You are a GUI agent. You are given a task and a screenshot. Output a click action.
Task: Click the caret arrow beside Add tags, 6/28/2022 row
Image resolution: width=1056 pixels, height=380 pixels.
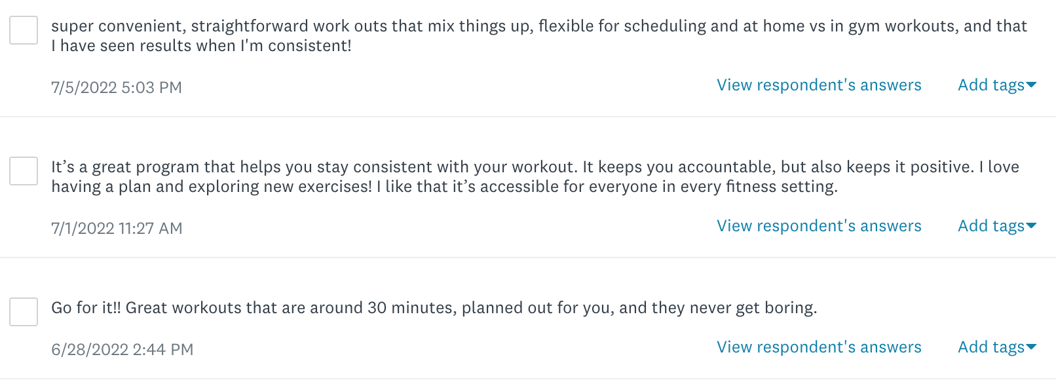click(1032, 347)
